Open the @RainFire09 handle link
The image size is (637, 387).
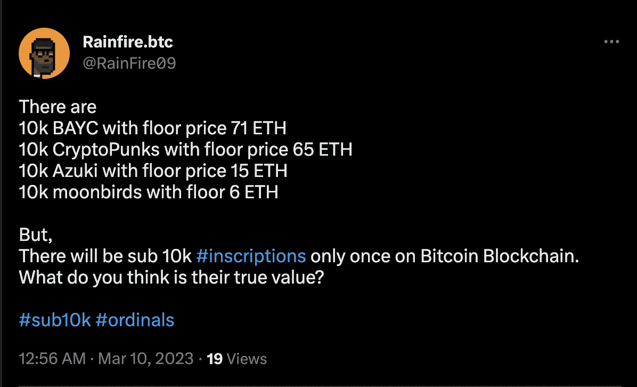[129, 63]
